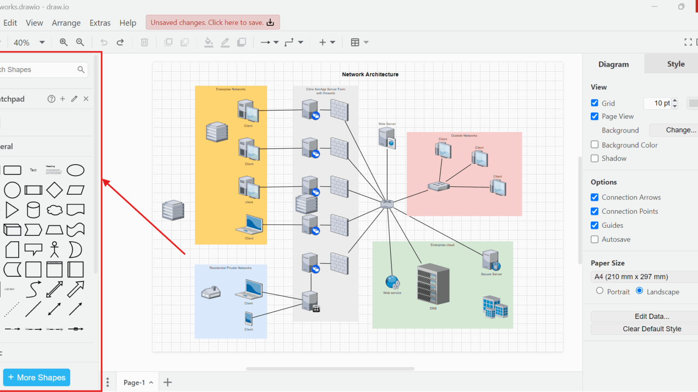This screenshot has width=698, height=392.
Task: Click the Zoom Out magnifier icon
Action: [80, 42]
